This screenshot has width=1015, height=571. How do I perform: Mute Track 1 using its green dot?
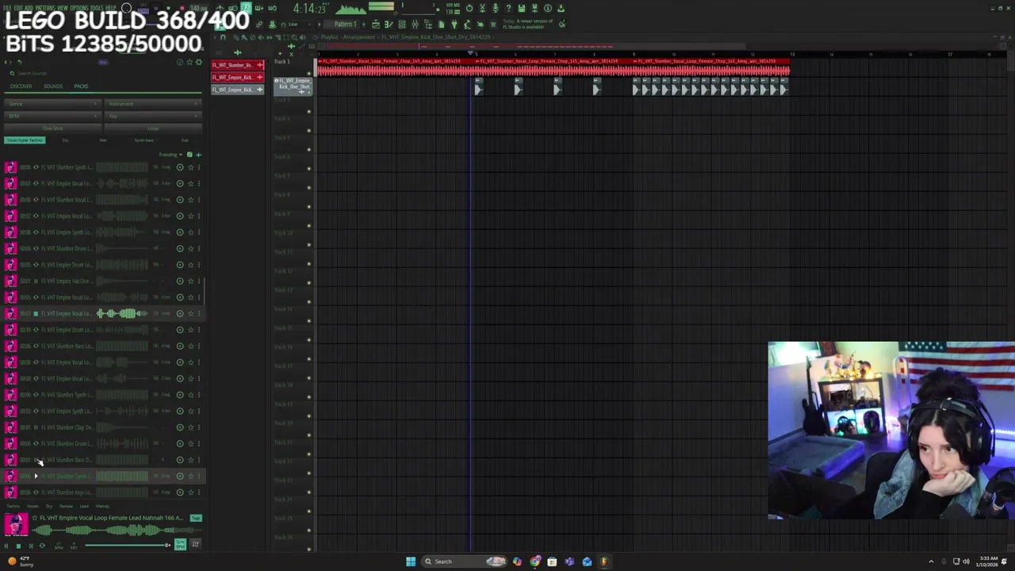pyautogui.click(x=309, y=74)
